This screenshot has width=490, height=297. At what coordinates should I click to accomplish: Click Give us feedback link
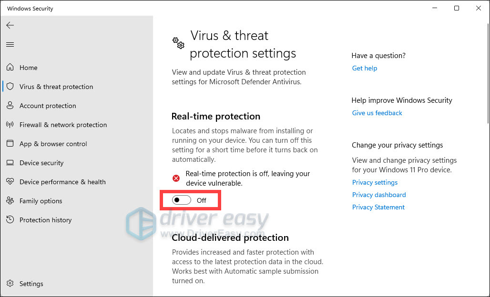pyautogui.click(x=377, y=113)
